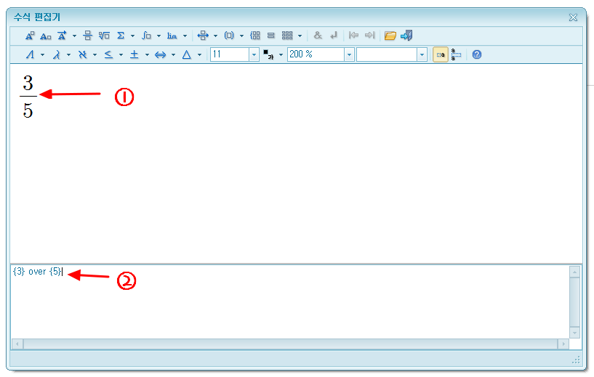Toggle inline character-level equation mode
Image resolution: width=594 pixels, height=377 pixels.
[441, 55]
